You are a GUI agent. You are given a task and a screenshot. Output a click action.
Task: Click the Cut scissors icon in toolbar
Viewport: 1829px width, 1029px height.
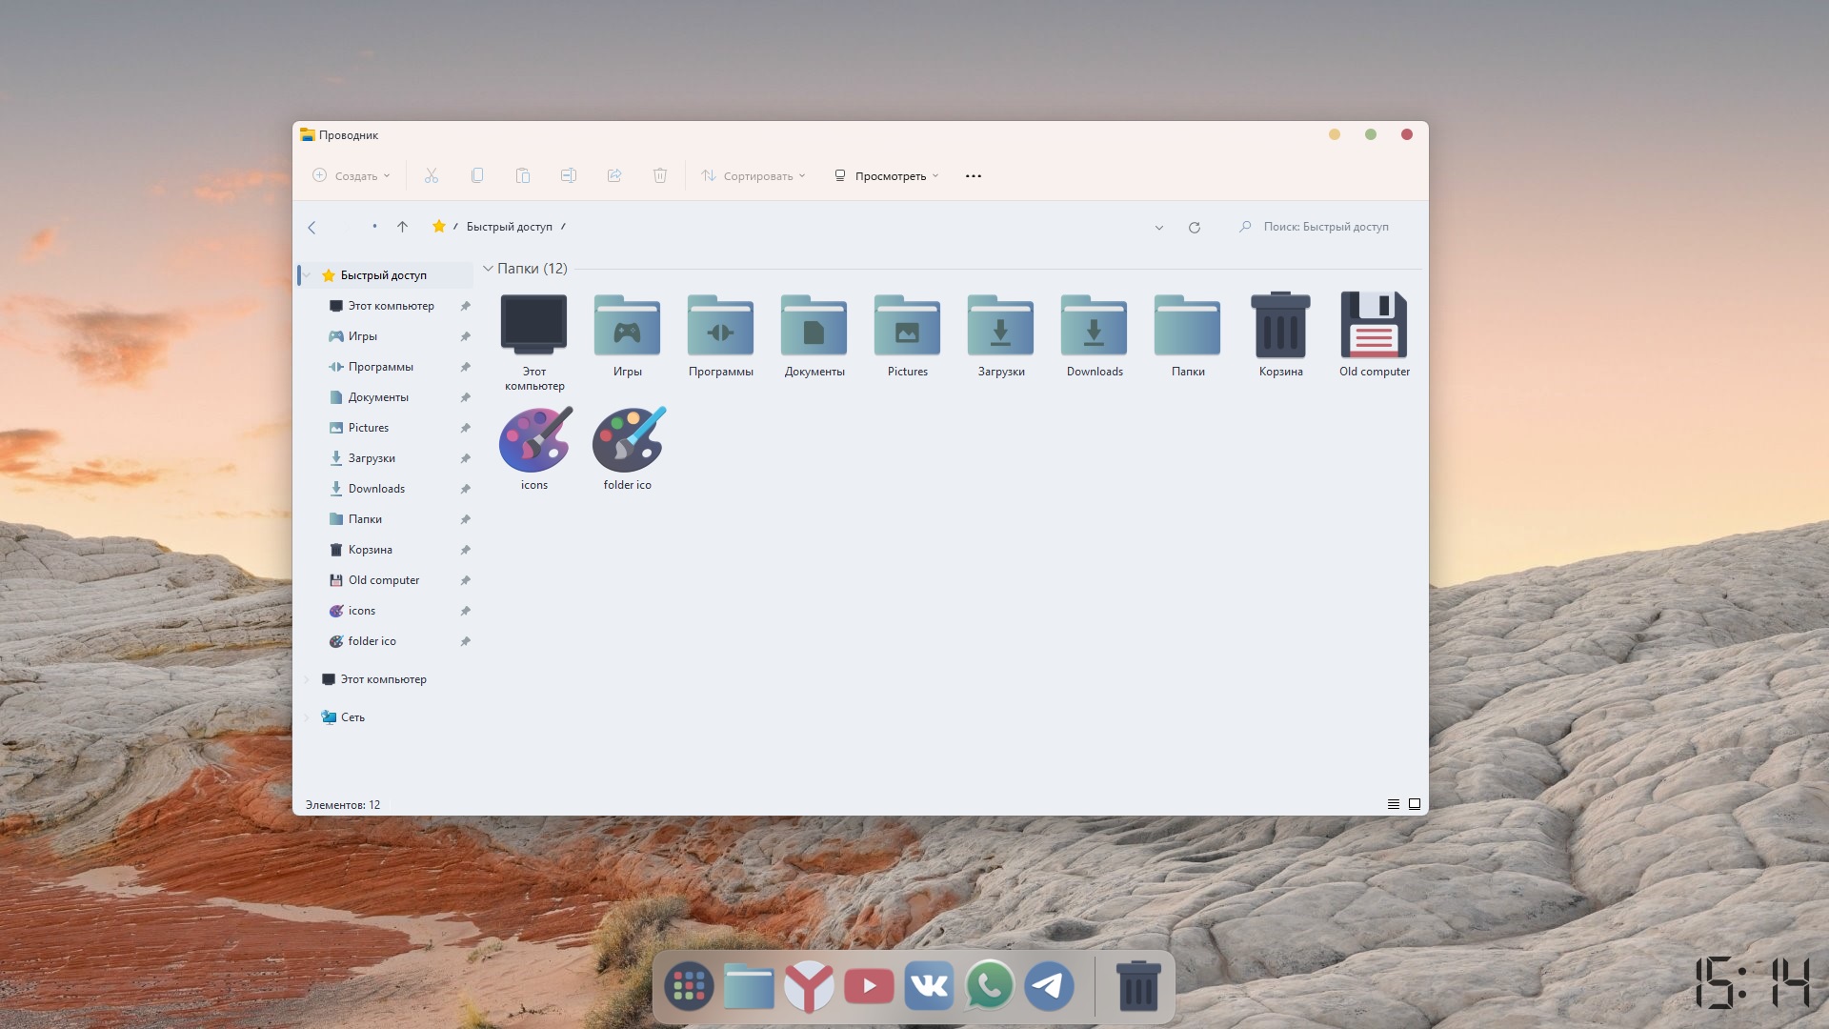click(x=432, y=175)
